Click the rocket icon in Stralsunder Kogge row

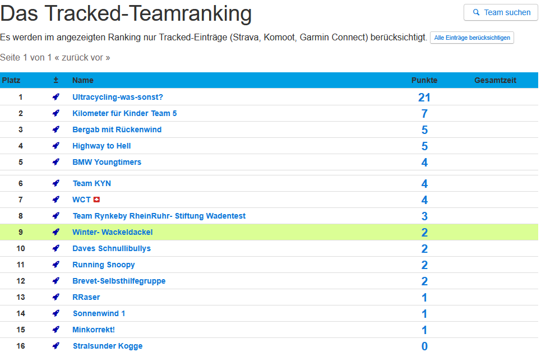pyautogui.click(x=56, y=346)
